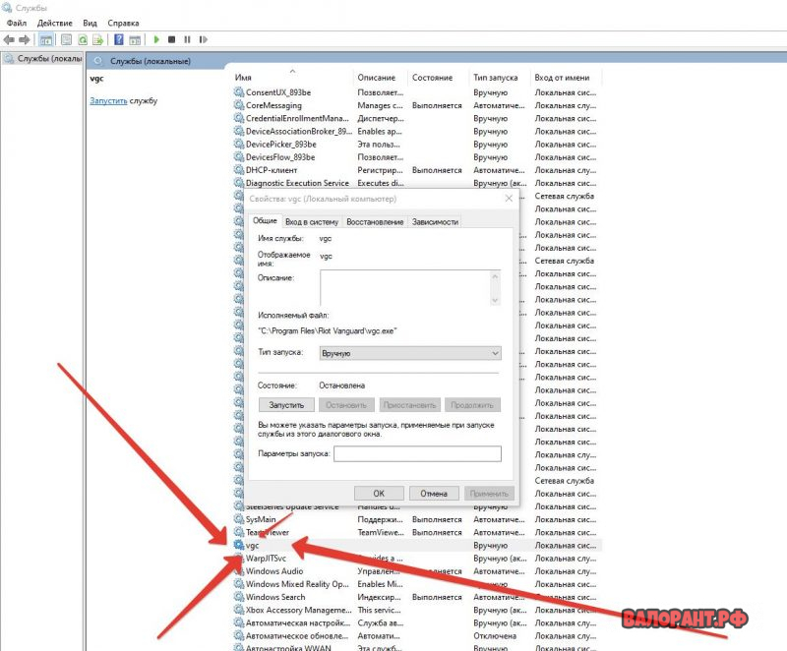
Task: Click gear icon of Xbox Accessory Management service
Action: click(239, 611)
